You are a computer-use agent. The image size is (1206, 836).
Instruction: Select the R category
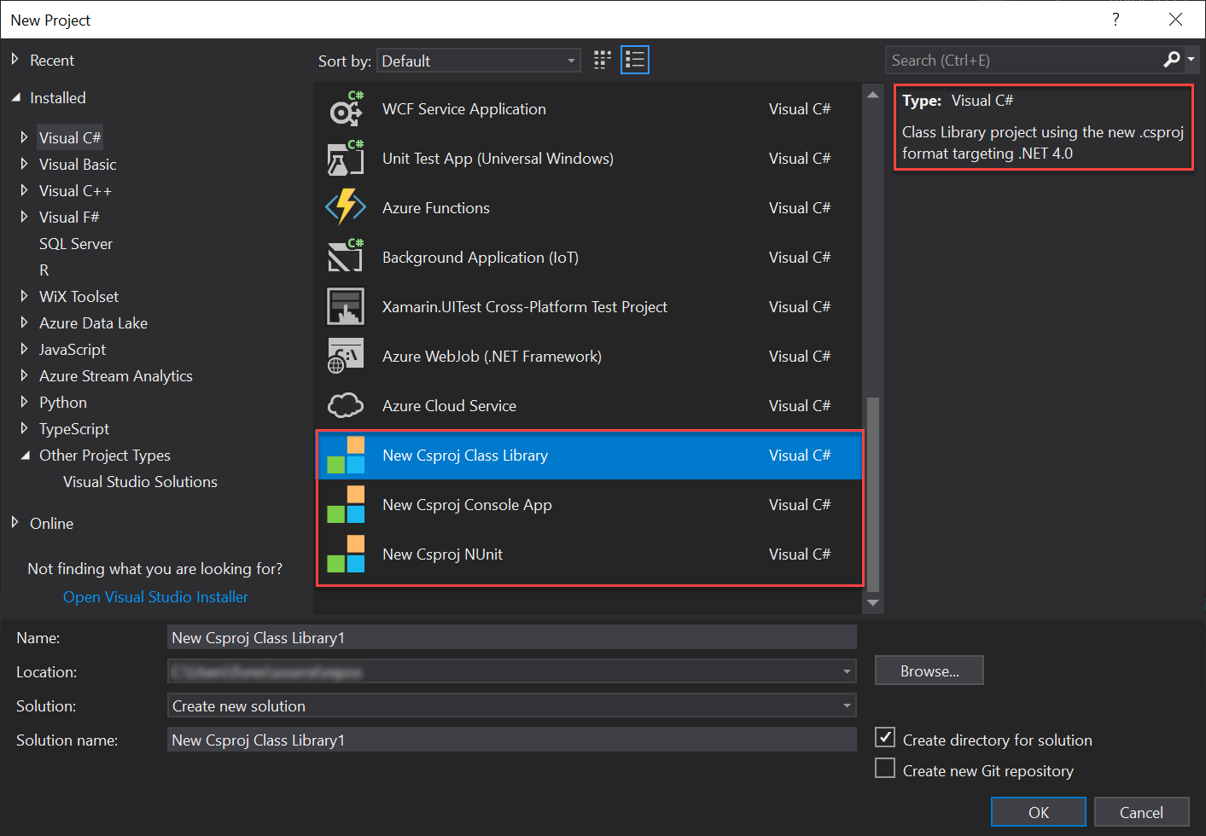click(x=44, y=270)
